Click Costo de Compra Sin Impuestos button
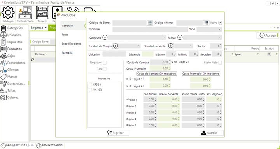Screen dimensions: 280x149 point(157,74)
